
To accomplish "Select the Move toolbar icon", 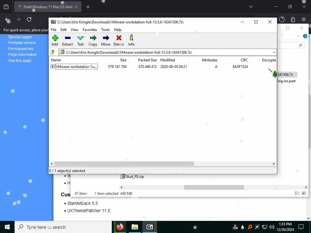I will pos(106,40).
